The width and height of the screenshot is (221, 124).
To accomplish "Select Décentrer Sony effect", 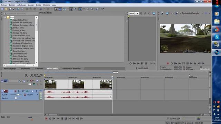I will coord(19,51).
